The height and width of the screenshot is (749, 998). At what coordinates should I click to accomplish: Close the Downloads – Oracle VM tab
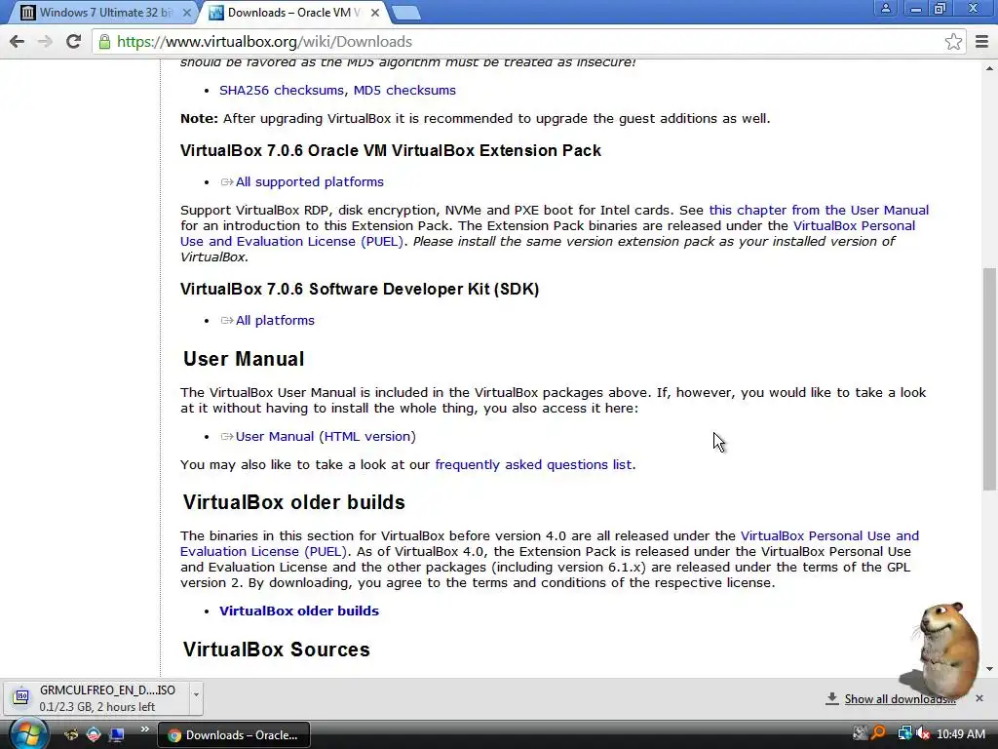[375, 13]
